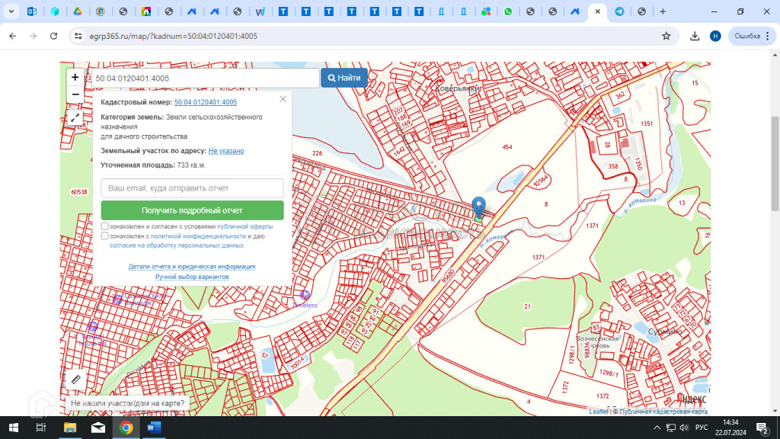The height and width of the screenshot is (439, 780).
Task: Open browser downloads icon
Action: tap(695, 36)
